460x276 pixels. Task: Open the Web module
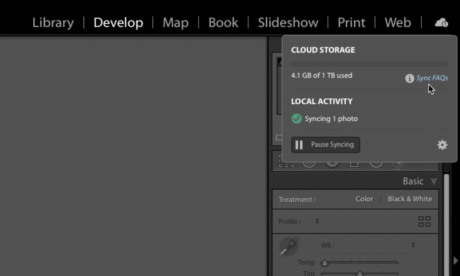pos(398,22)
